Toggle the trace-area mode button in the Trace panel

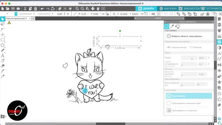166,26
